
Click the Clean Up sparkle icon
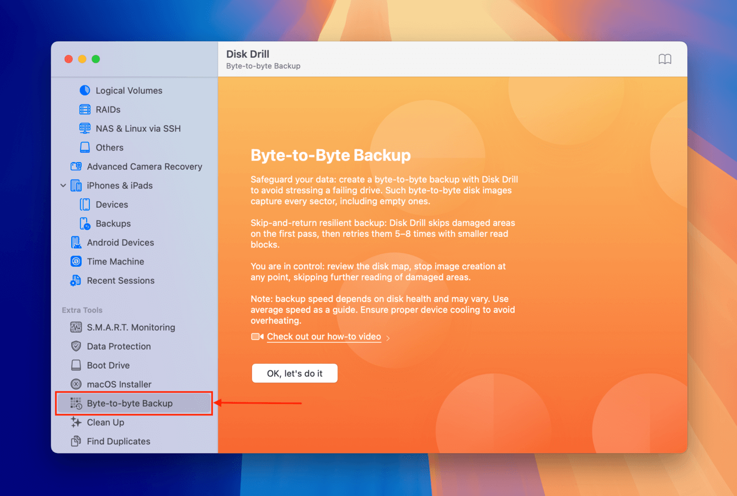(x=76, y=422)
